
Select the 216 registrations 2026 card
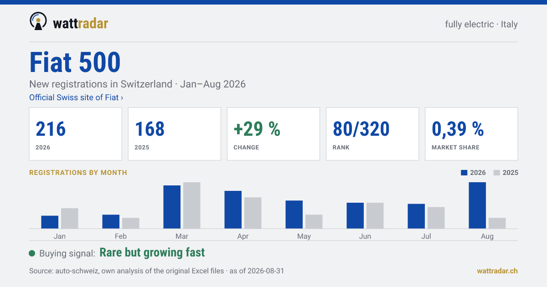(76, 134)
